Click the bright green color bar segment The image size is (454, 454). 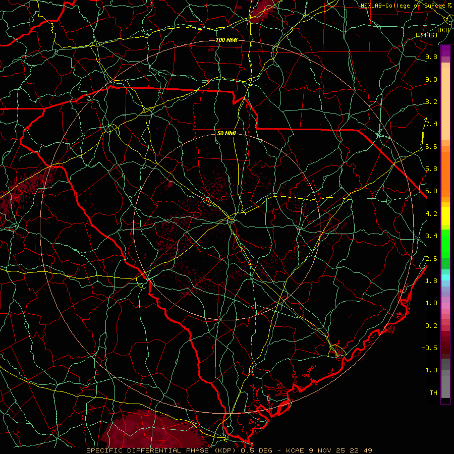pos(445,243)
